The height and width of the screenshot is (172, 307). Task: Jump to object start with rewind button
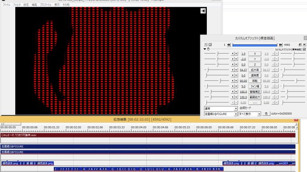(x=229, y=45)
